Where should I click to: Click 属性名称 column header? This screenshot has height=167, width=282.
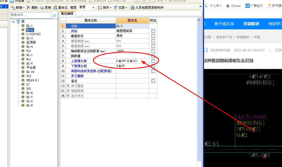pos(91,20)
